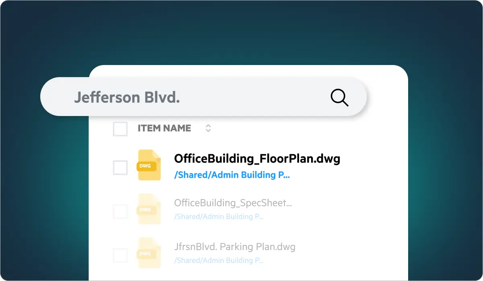Viewport: 483px width, 281px height.
Task: Open JfrsnBlvd. Parking Plan.dwg file name
Action: coord(235,246)
